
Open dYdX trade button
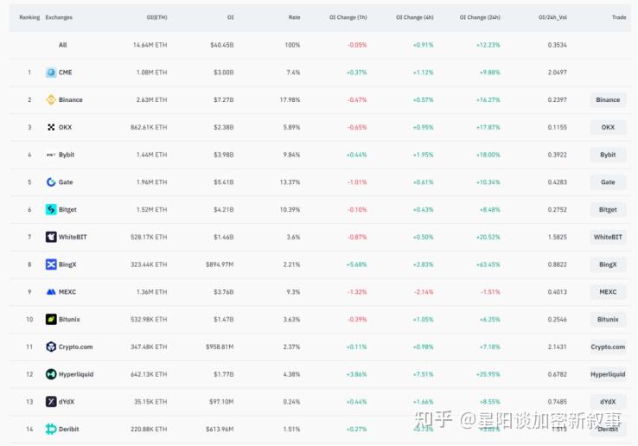(608, 402)
